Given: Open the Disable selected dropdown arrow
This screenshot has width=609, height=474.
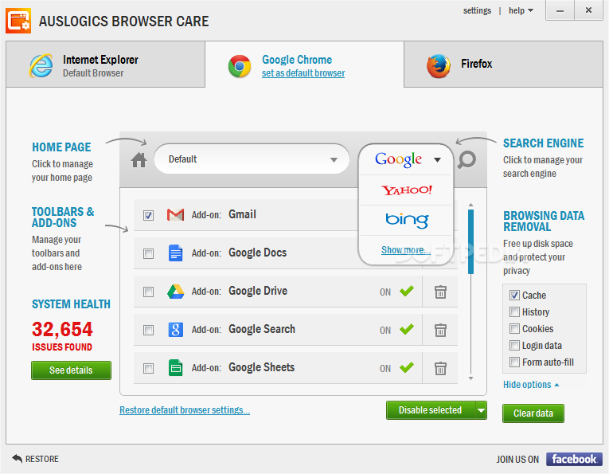Looking at the screenshot, I should 481,410.
